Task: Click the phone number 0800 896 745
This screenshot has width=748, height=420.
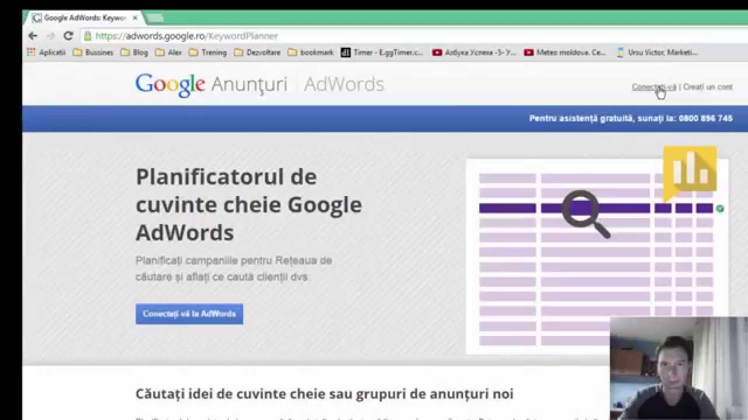Action: tap(706, 118)
